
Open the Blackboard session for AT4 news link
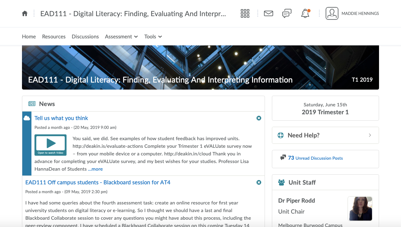[x=98, y=183]
